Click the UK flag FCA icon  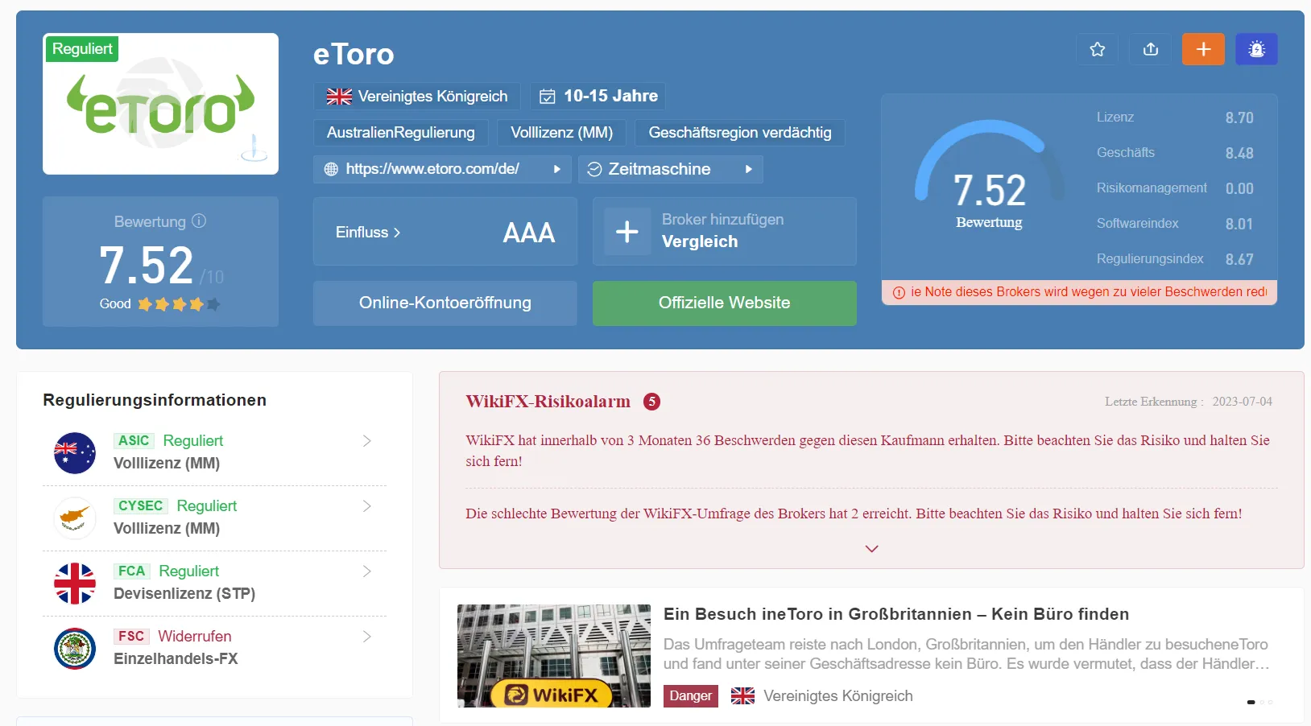(75, 583)
